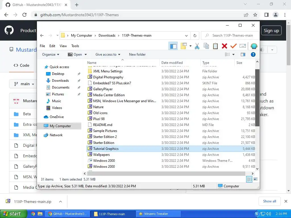Click the red X Delete icon

[x=225, y=46]
